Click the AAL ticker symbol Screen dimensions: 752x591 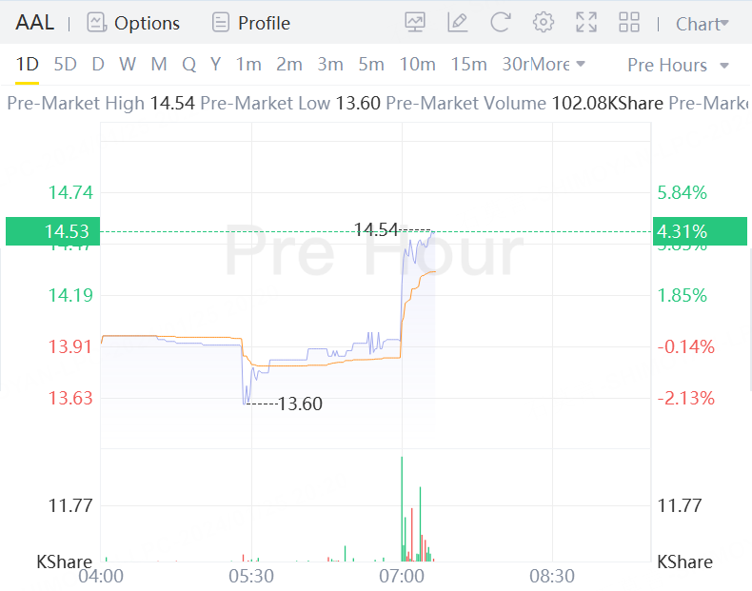(35, 23)
